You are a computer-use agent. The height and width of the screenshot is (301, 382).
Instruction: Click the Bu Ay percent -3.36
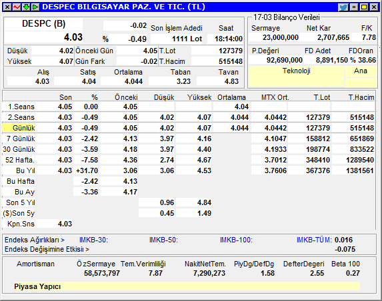click(x=89, y=192)
